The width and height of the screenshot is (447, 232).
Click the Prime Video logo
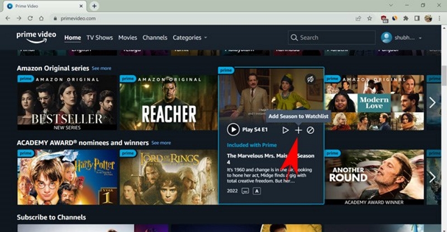click(x=36, y=37)
